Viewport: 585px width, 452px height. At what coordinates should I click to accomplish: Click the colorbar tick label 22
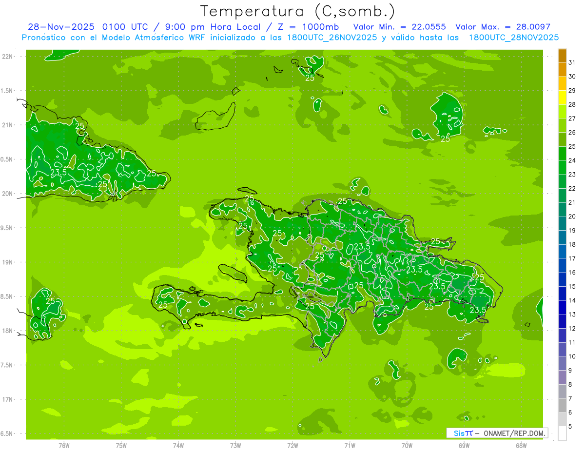point(572,188)
